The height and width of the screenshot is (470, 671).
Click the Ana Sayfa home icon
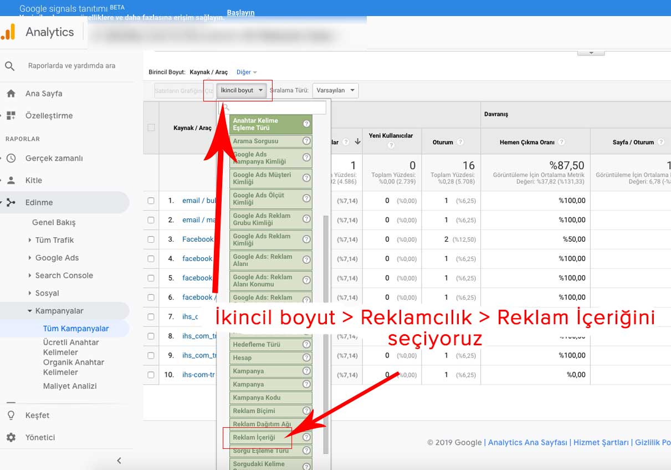(11, 94)
